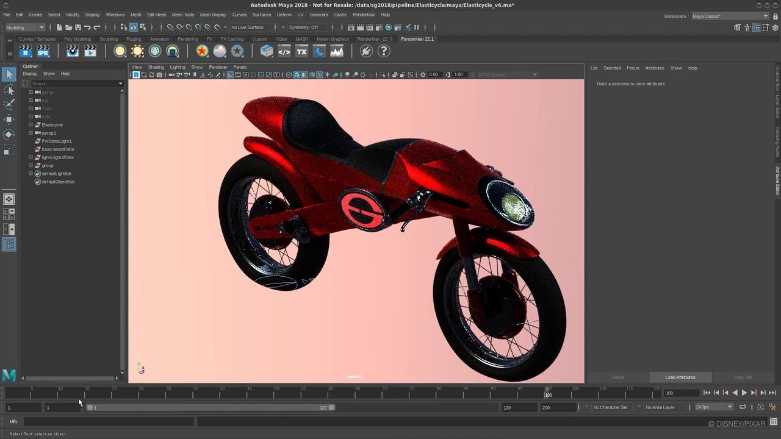Open the viewport Shading menu

click(156, 67)
